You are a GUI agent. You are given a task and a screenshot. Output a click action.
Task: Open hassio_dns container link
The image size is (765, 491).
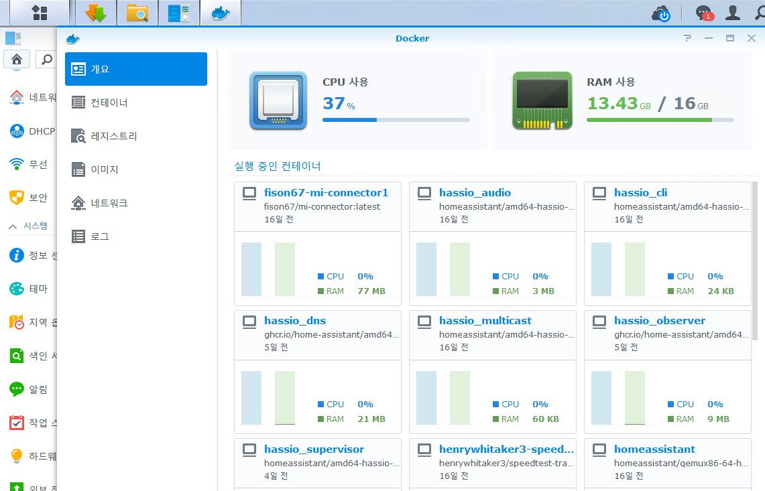pyautogui.click(x=295, y=321)
